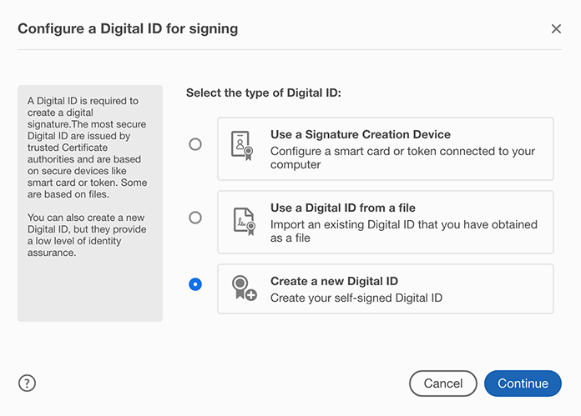This screenshot has height=416, width=581.
Task: Click the Cancel button
Action: 442,383
